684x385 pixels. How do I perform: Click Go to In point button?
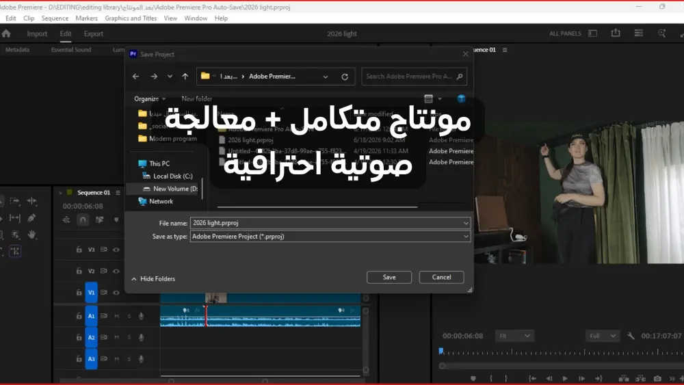[x=532, y=378]
